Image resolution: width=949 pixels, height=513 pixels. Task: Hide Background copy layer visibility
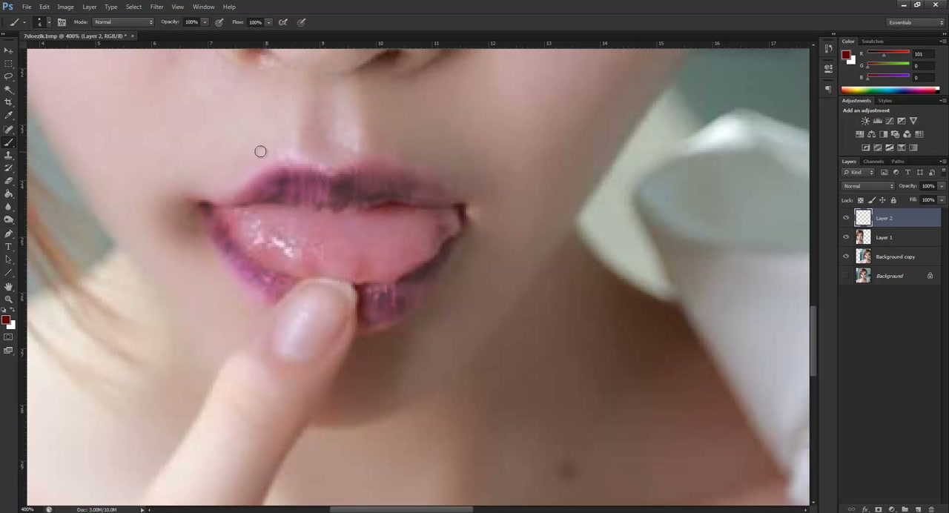pos(846,256)
